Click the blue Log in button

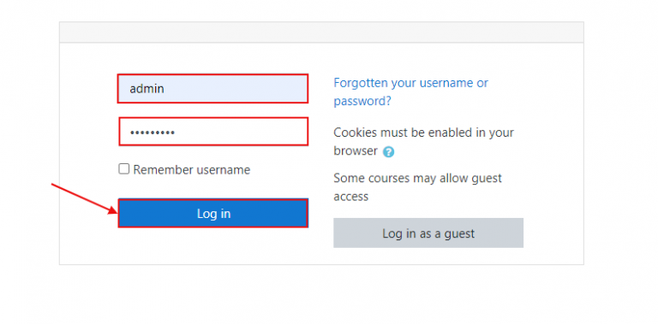[x=213, y=214]
